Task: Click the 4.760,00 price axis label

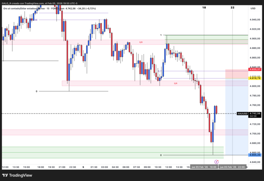Action: pos(255,105)
